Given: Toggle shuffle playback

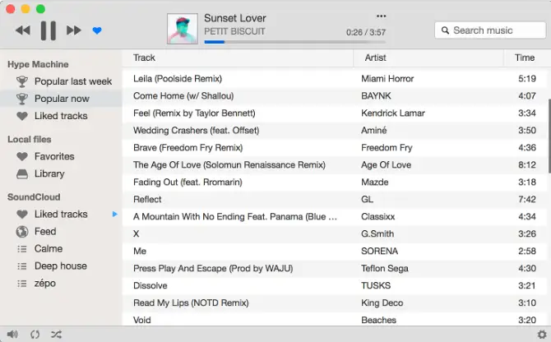Looking at the screenshot, I should (55, 335).
